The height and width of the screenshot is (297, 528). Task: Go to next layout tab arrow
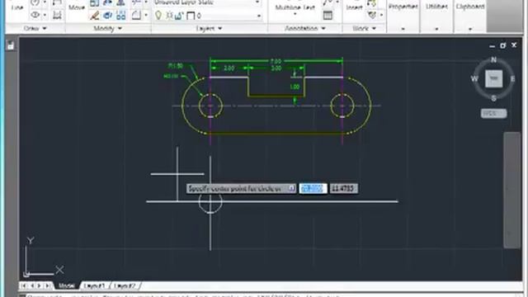tap(40, 286)
